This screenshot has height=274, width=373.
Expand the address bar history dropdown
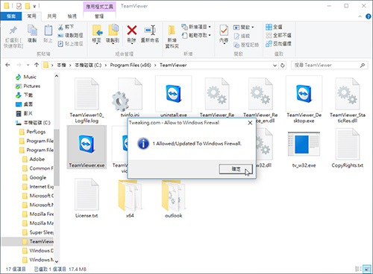(x=275, y=66)
